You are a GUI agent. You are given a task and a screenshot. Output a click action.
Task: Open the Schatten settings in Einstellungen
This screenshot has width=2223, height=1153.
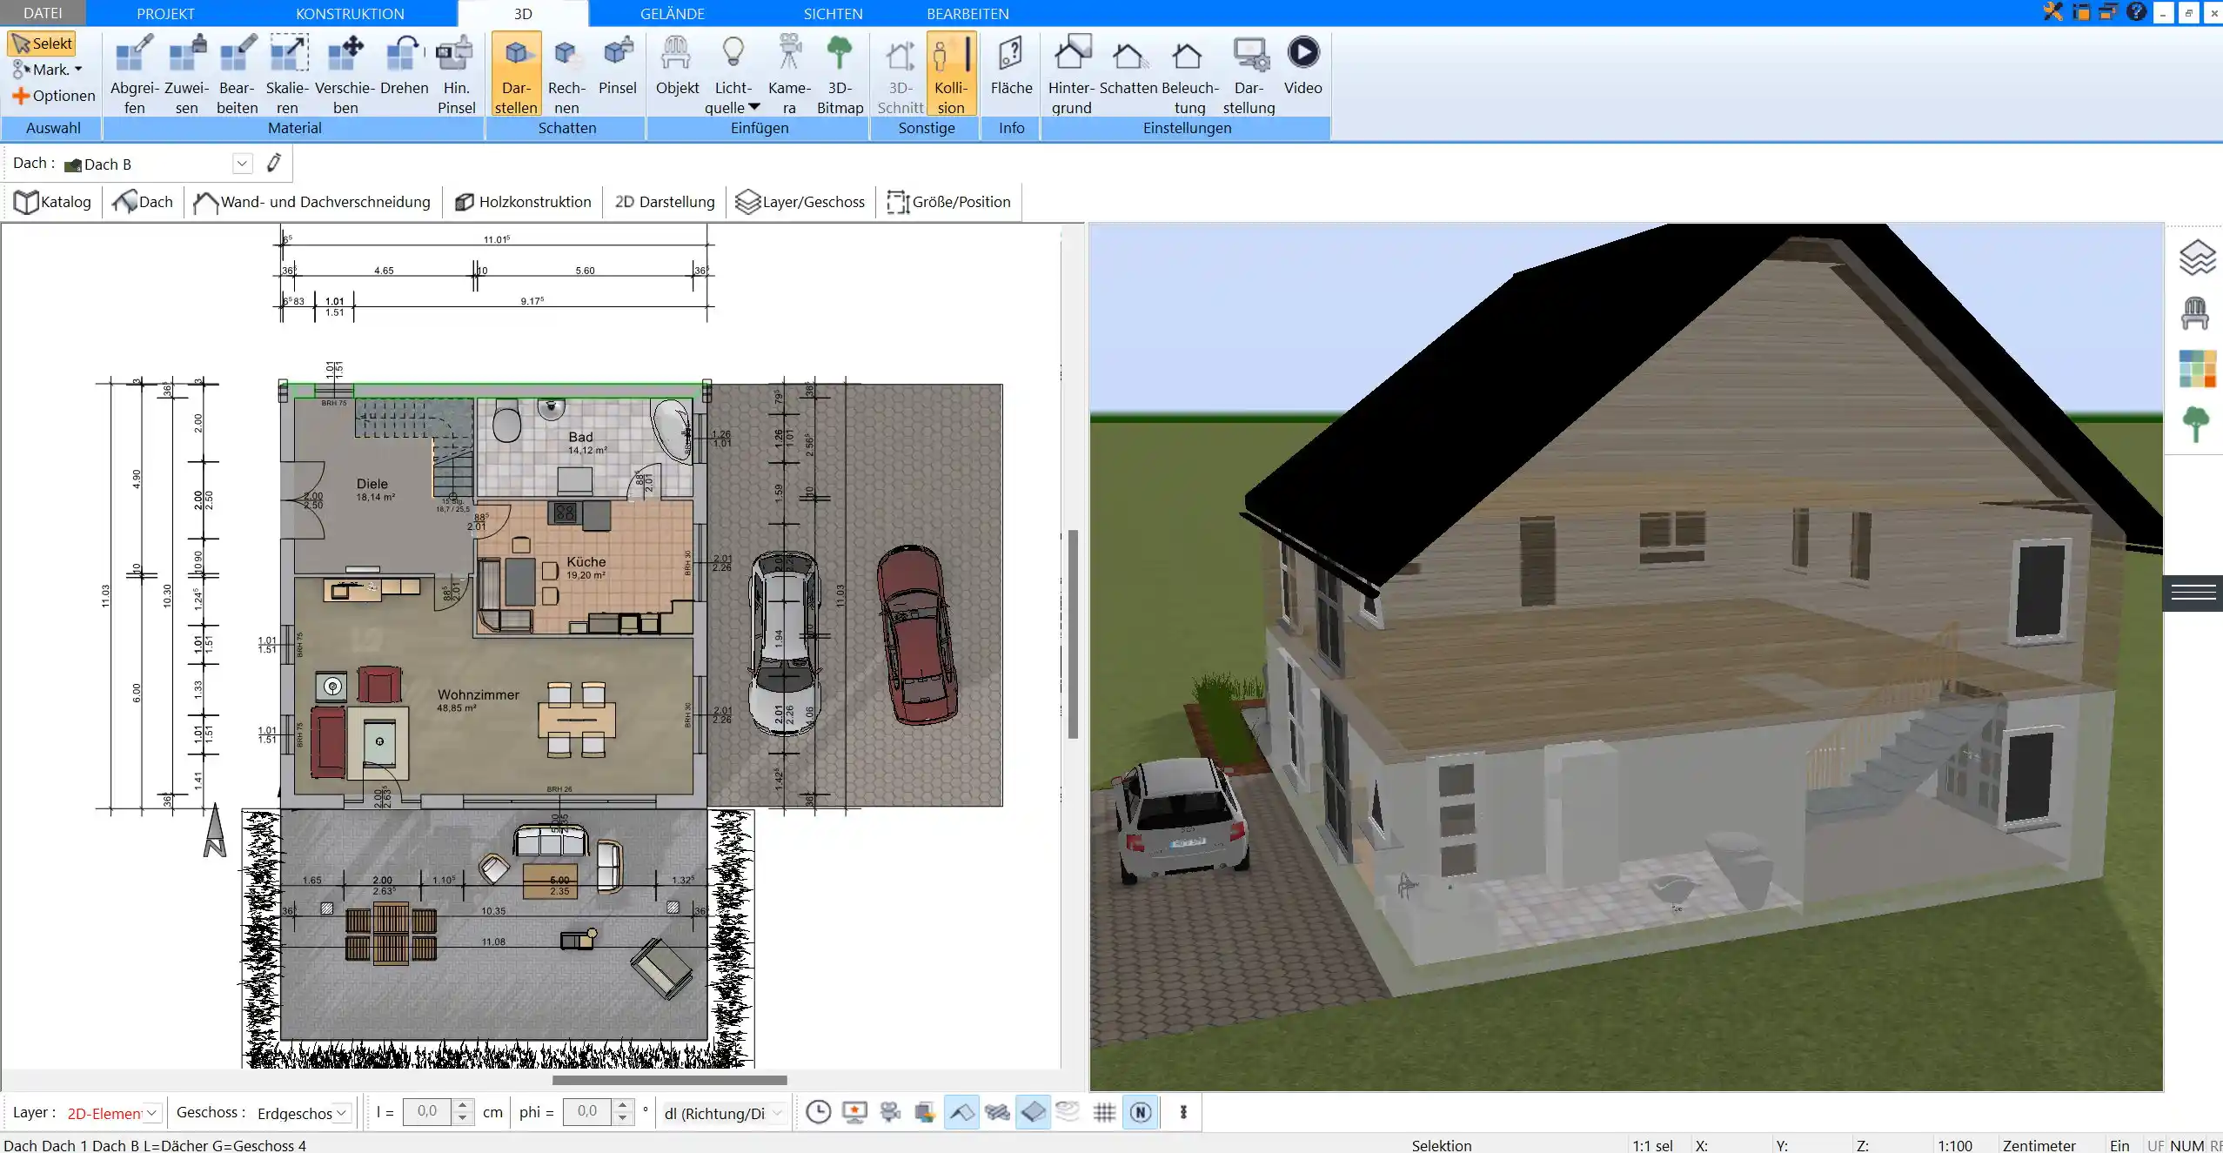pos(1128,65)
